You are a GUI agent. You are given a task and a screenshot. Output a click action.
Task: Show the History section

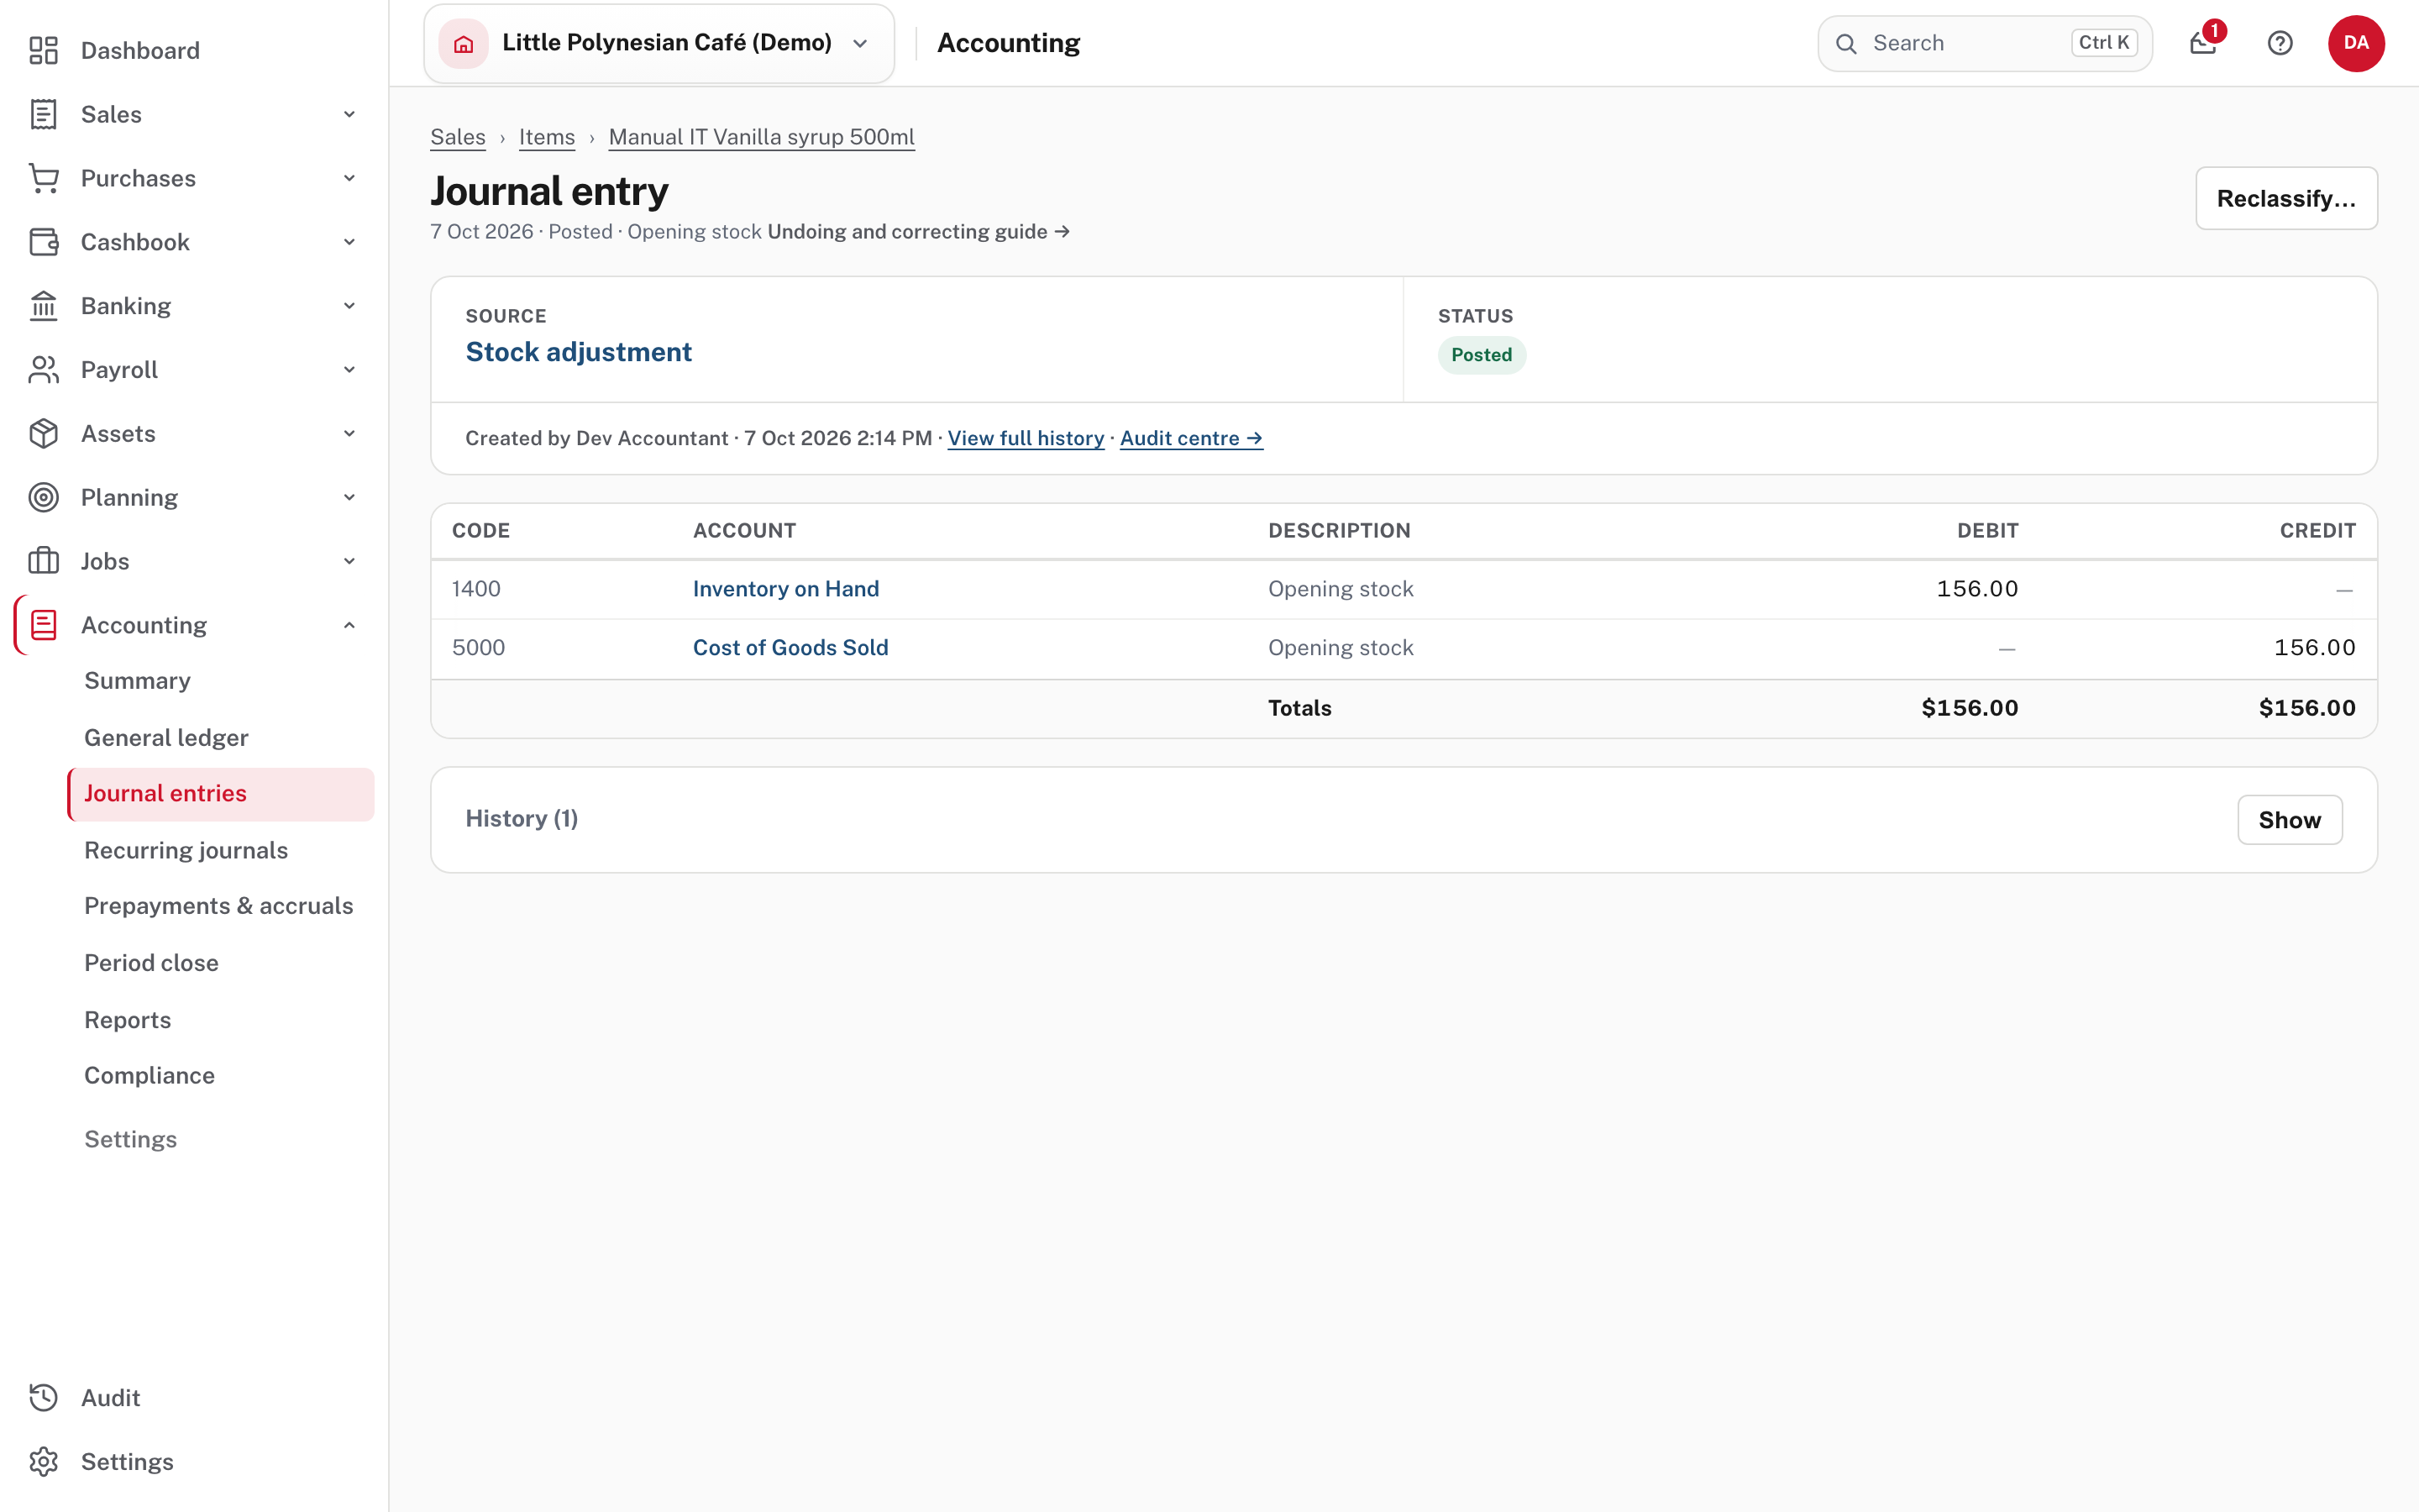(x=2289, y=820)
